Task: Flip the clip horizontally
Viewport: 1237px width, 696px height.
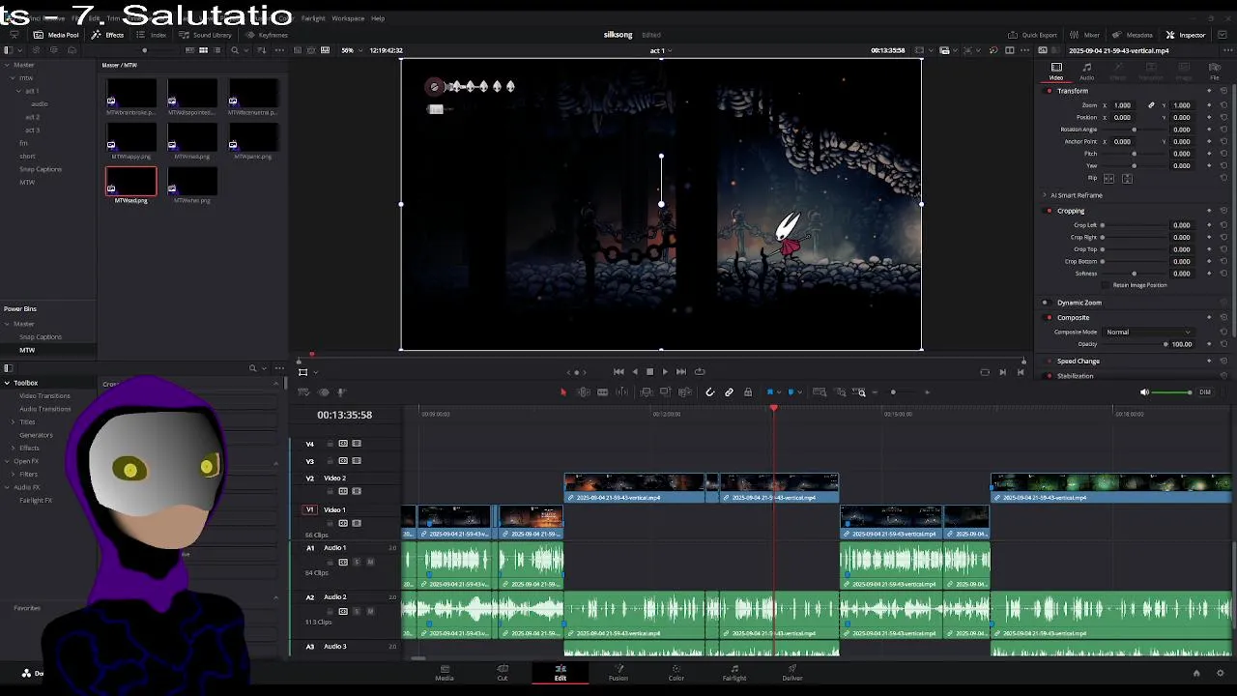Action: pos(1108,179)
